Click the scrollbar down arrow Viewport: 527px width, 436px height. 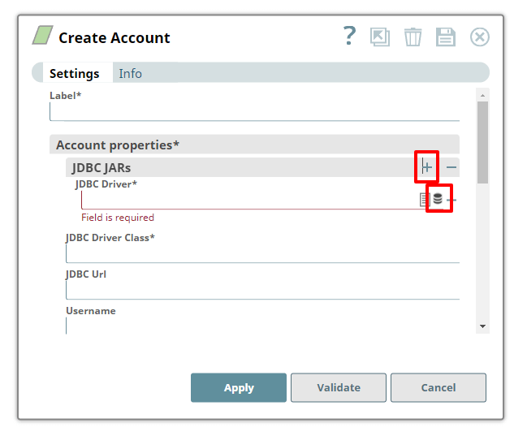pyautogui.click(x=482, y=326)
